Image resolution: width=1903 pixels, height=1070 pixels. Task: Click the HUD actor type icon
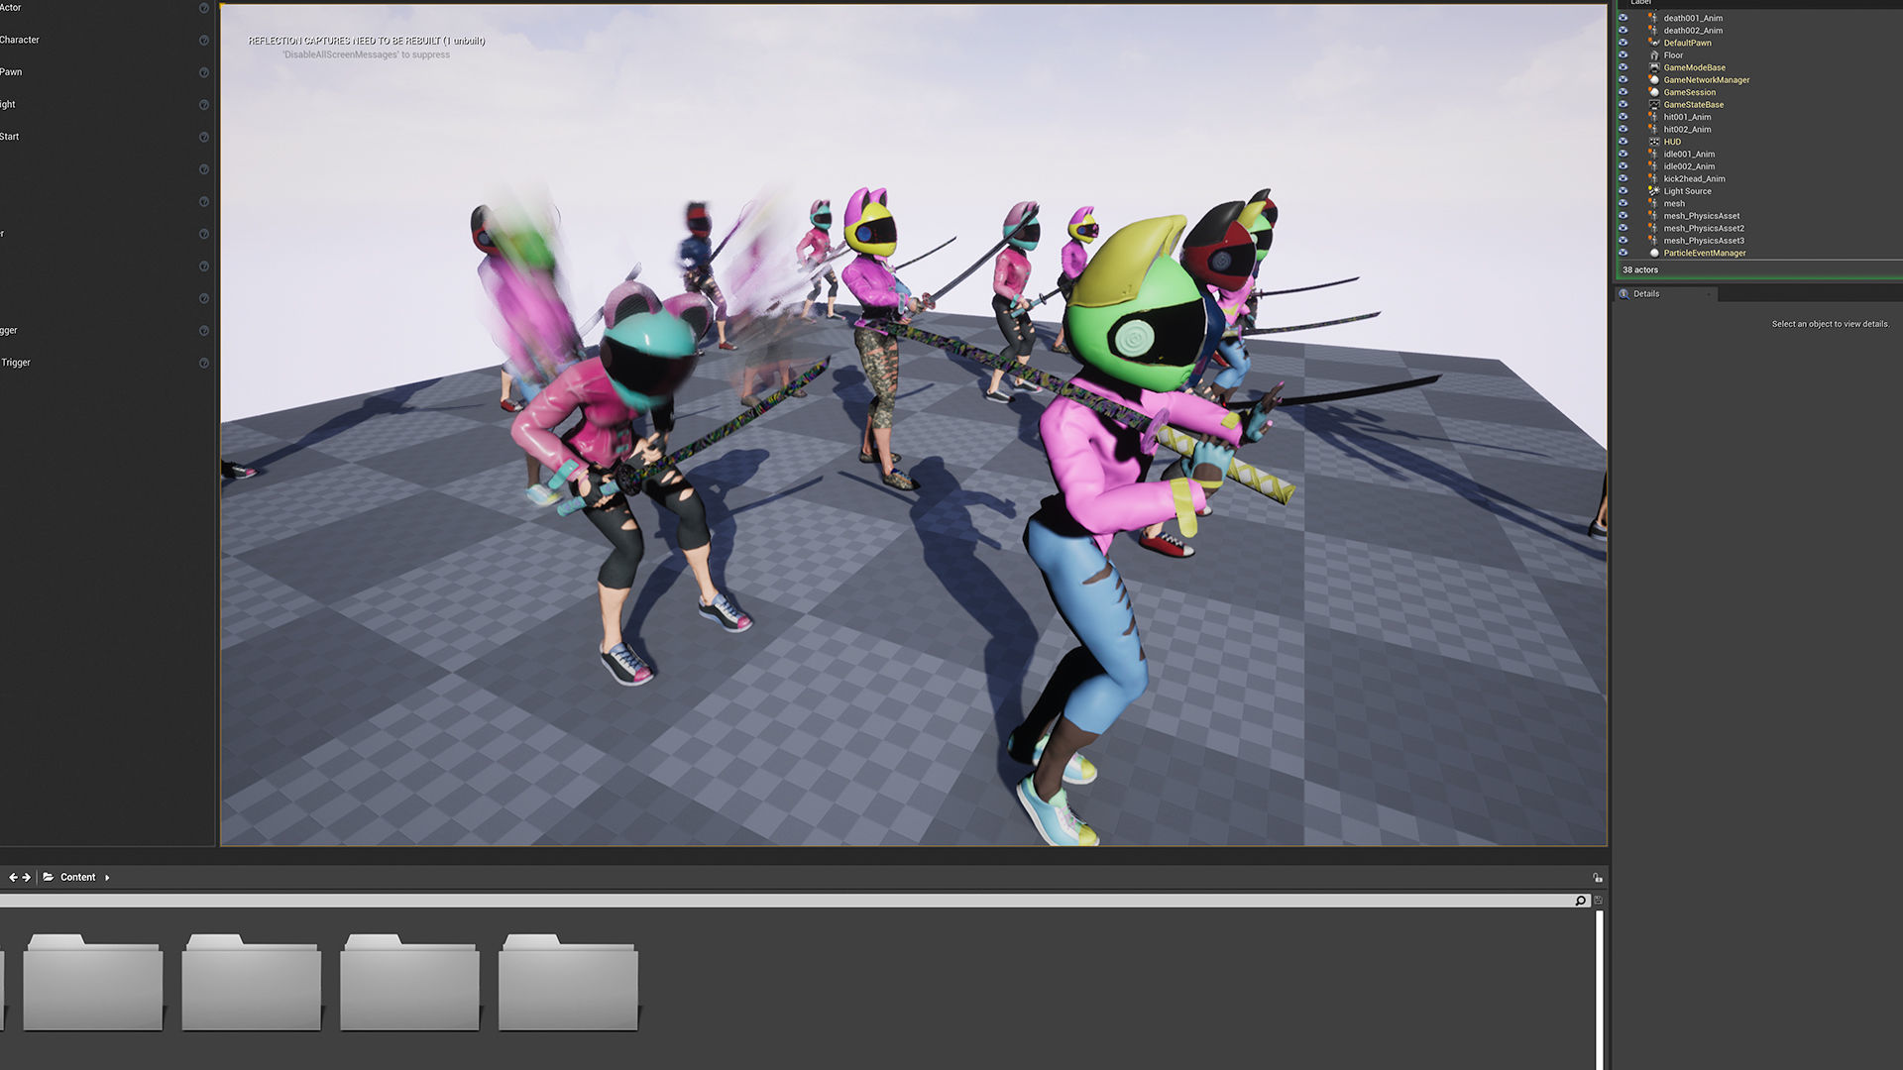tap(1653, 142)
